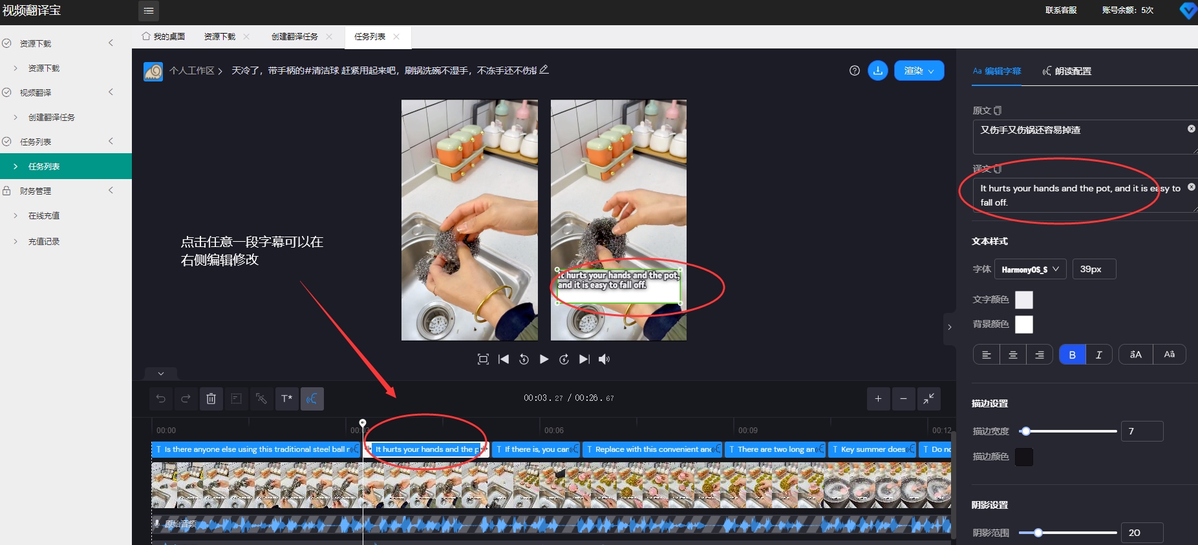Copy the translated text 译文
1198x545 pixels.
point(998,169)
